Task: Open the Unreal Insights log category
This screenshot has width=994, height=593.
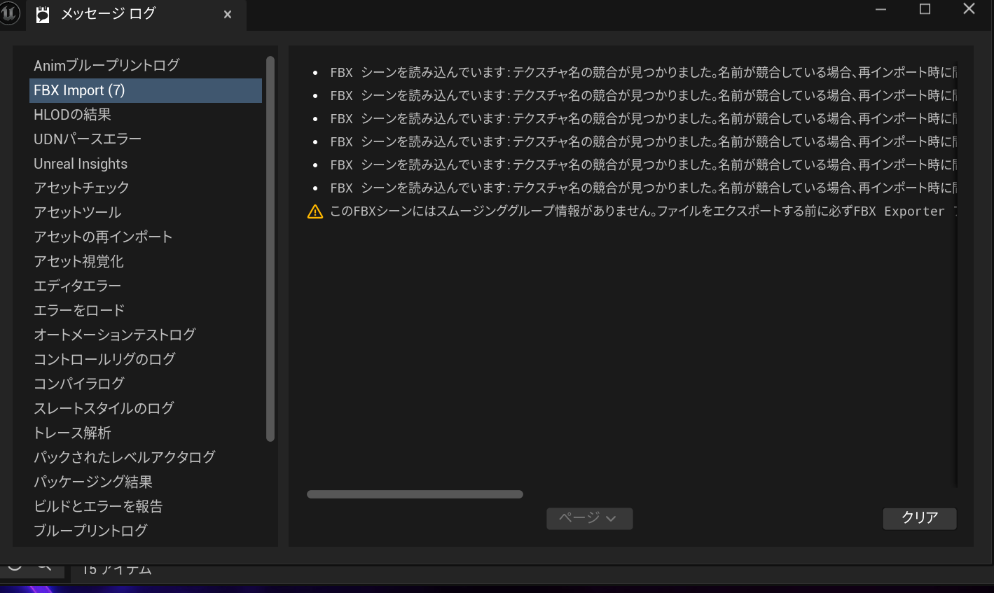Action: tap(146, 164)
